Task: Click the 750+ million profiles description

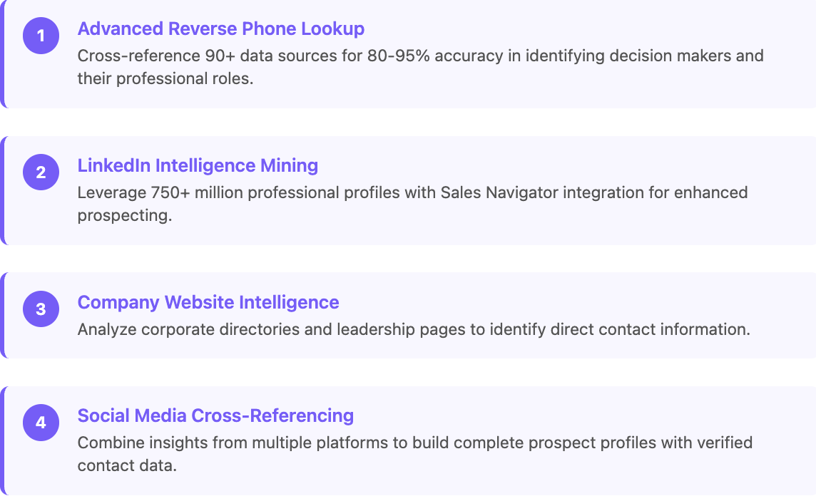Action: click(x=413, y=204)
